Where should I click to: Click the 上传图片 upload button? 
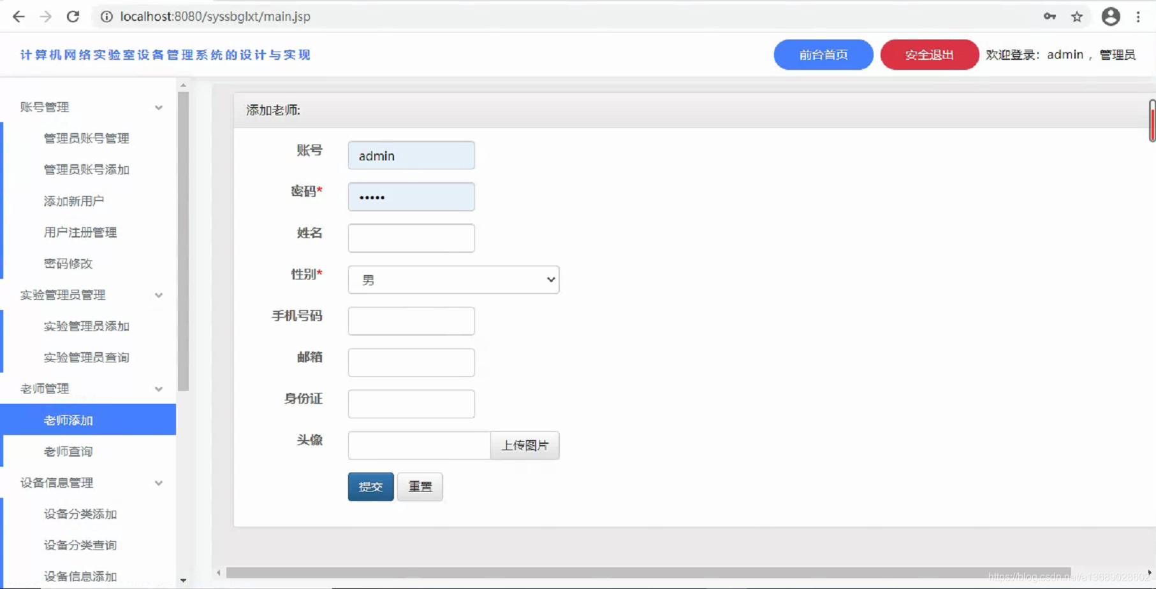tap(525, 445)
